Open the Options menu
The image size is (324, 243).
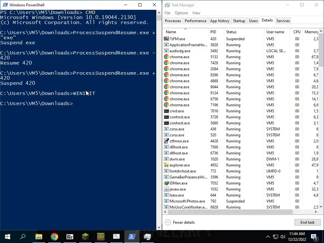click(181, 13)
